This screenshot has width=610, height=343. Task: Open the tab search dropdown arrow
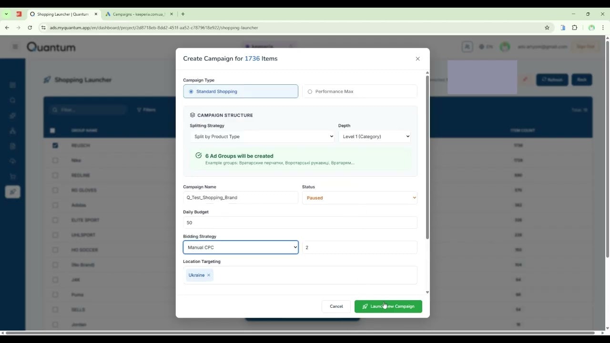click(6, 14)
